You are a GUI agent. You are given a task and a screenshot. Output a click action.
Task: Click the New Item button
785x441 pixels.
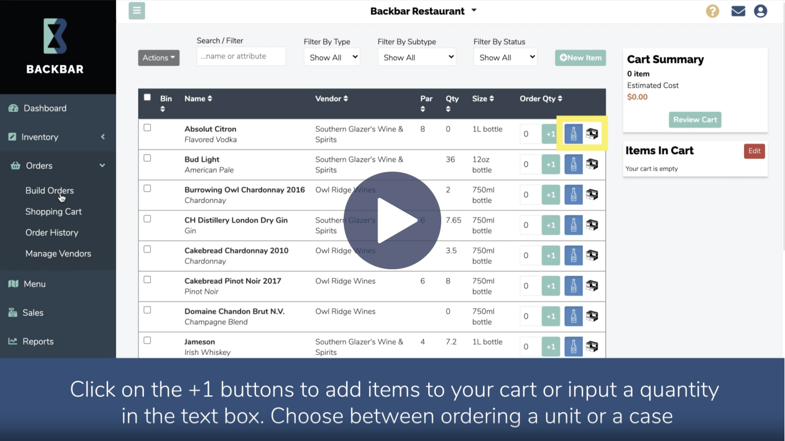pos(580,58)
